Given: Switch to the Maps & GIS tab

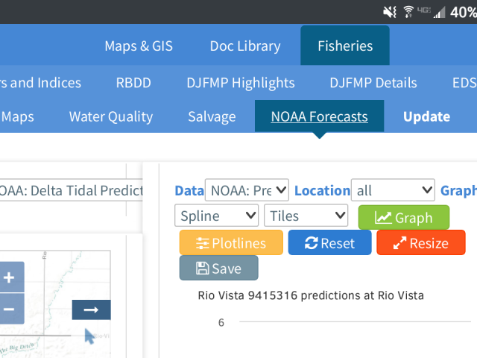Looking at the screenshot, I should pyautogui.click(x=139, y=46).
